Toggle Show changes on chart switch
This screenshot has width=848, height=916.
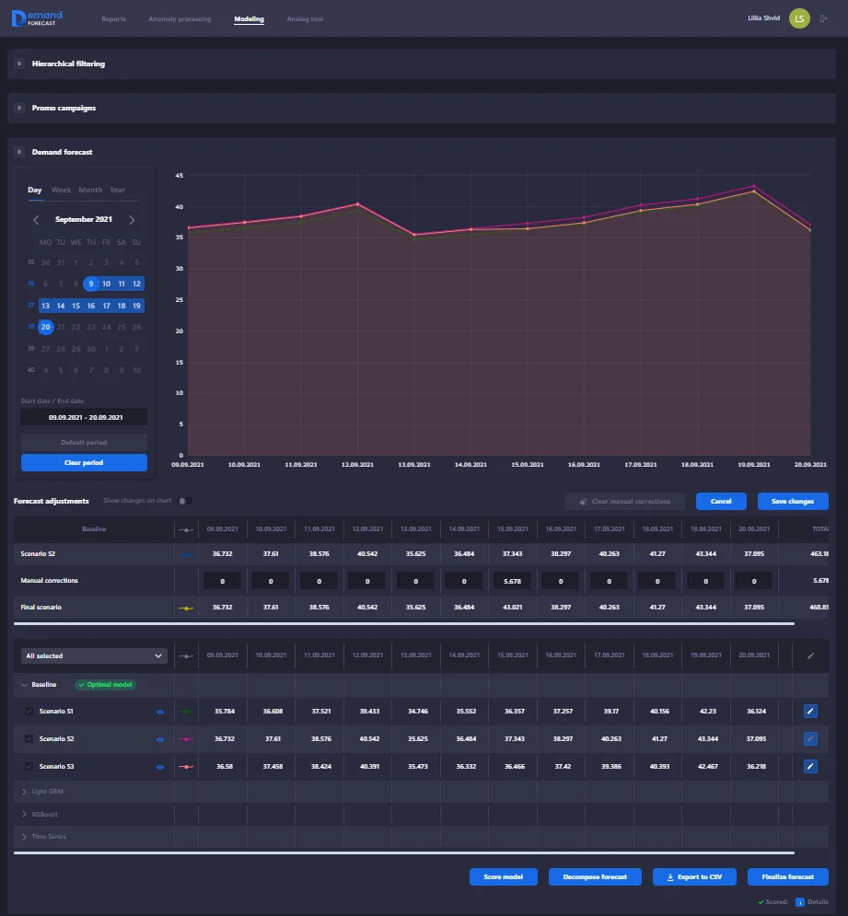coord(186,501)
